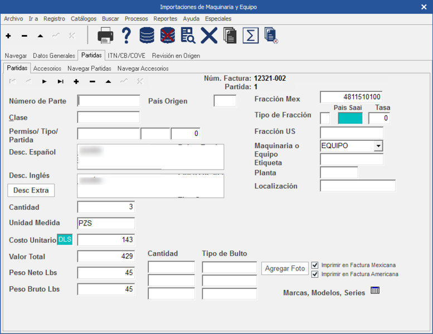
Task: Toggle Imprimir en Factura Americana checkbox
Action: tap(315, 274)
